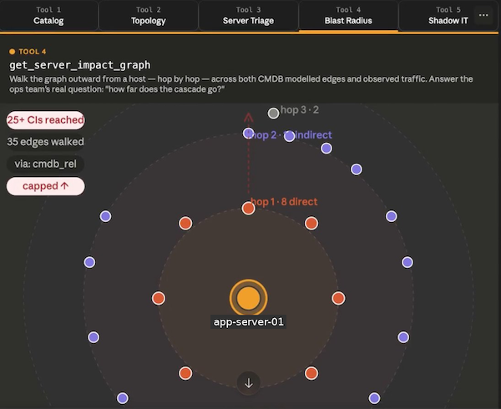Select the grey hop 3 node
Viewport: 501px width, 409px height.
273,113
